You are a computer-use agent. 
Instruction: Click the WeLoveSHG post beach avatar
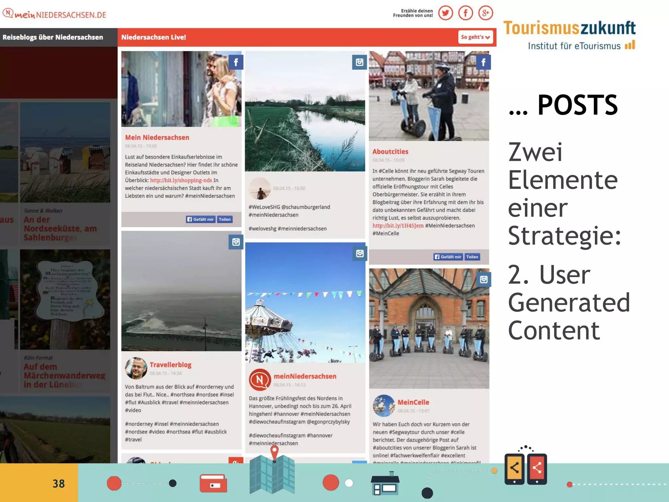click(260, 189)
